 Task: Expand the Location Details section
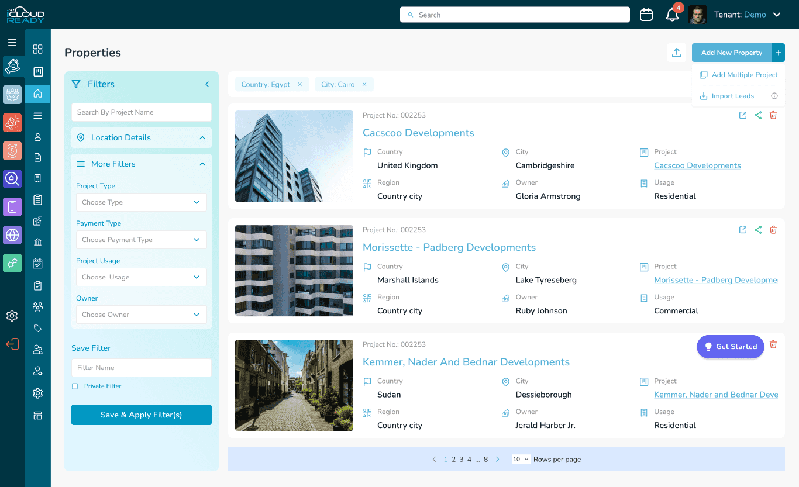141,137
